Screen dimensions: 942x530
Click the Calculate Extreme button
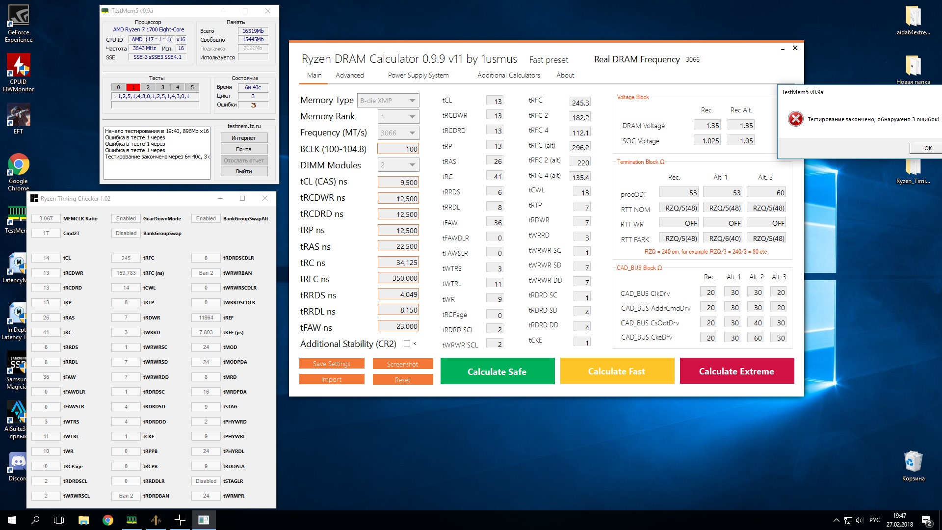(x=736, y=371)
